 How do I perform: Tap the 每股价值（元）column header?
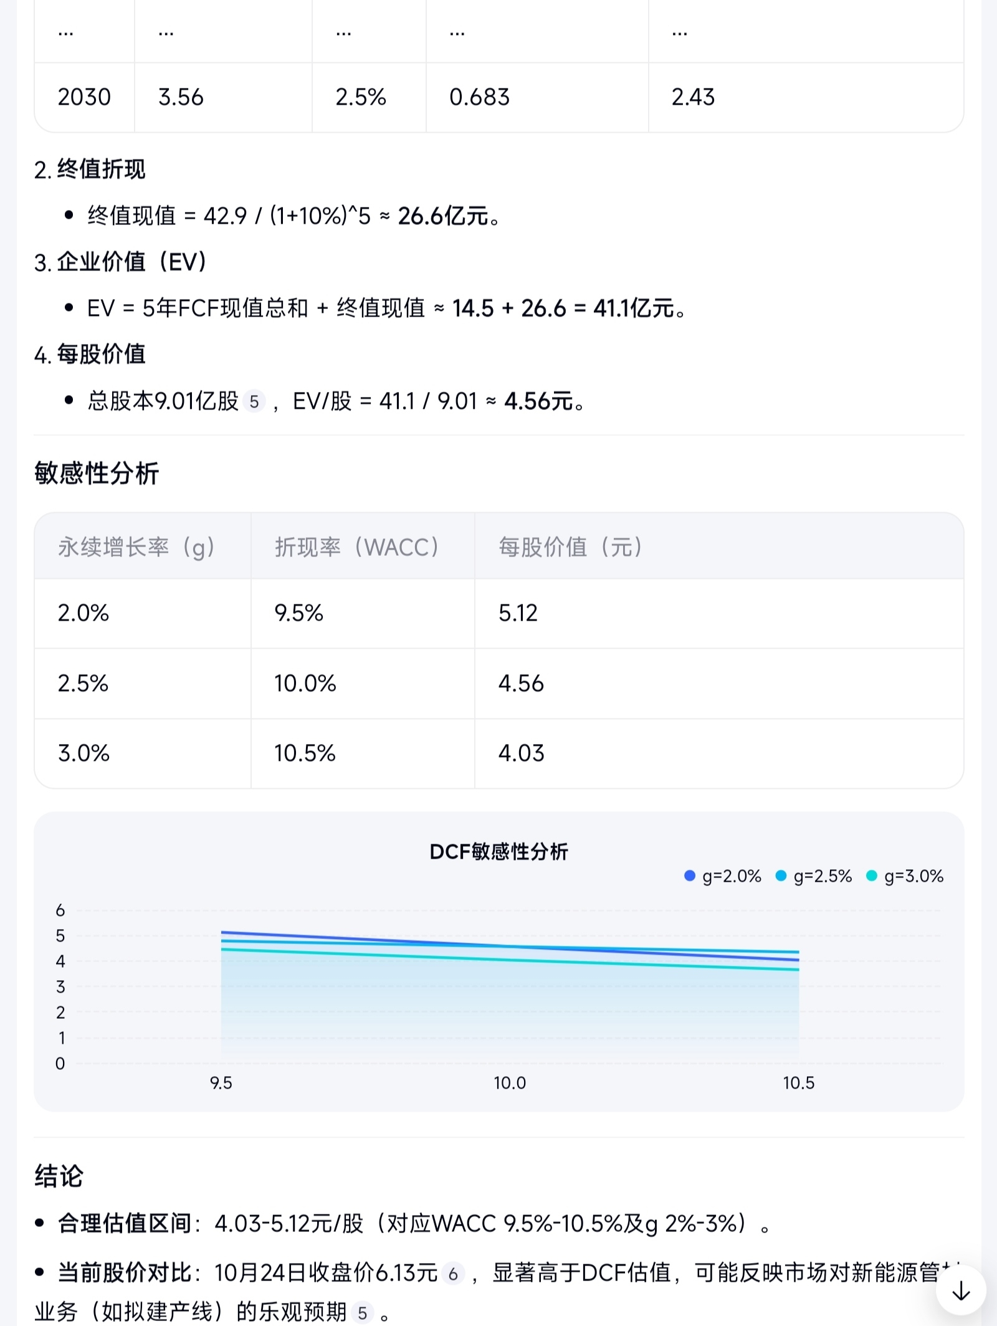(570, 547)
